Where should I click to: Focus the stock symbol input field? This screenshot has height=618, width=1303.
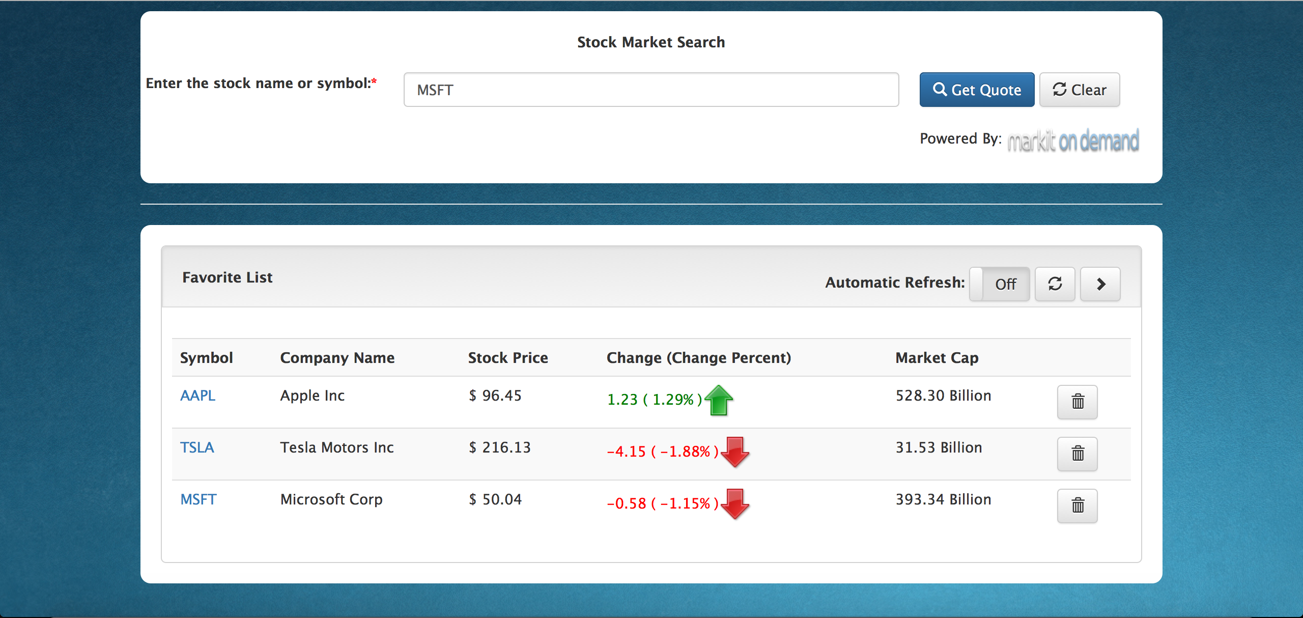pyautogui.click(x=650, y=90)
